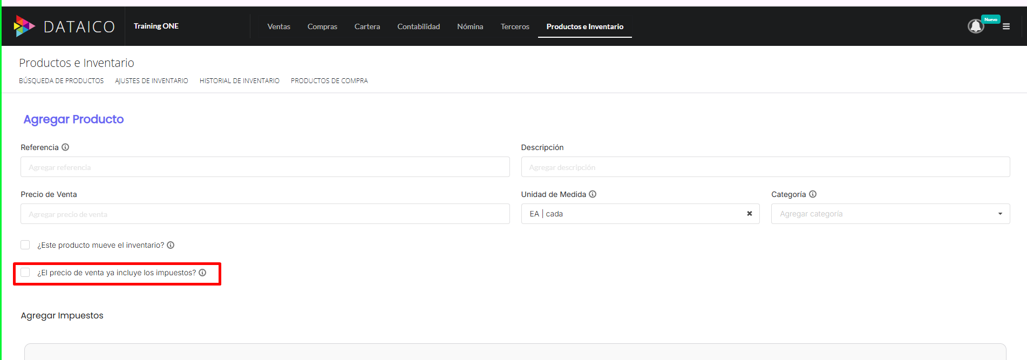
Task: Open the notifications bell icon
Action: pyautogui.click(x=975, y=26)
